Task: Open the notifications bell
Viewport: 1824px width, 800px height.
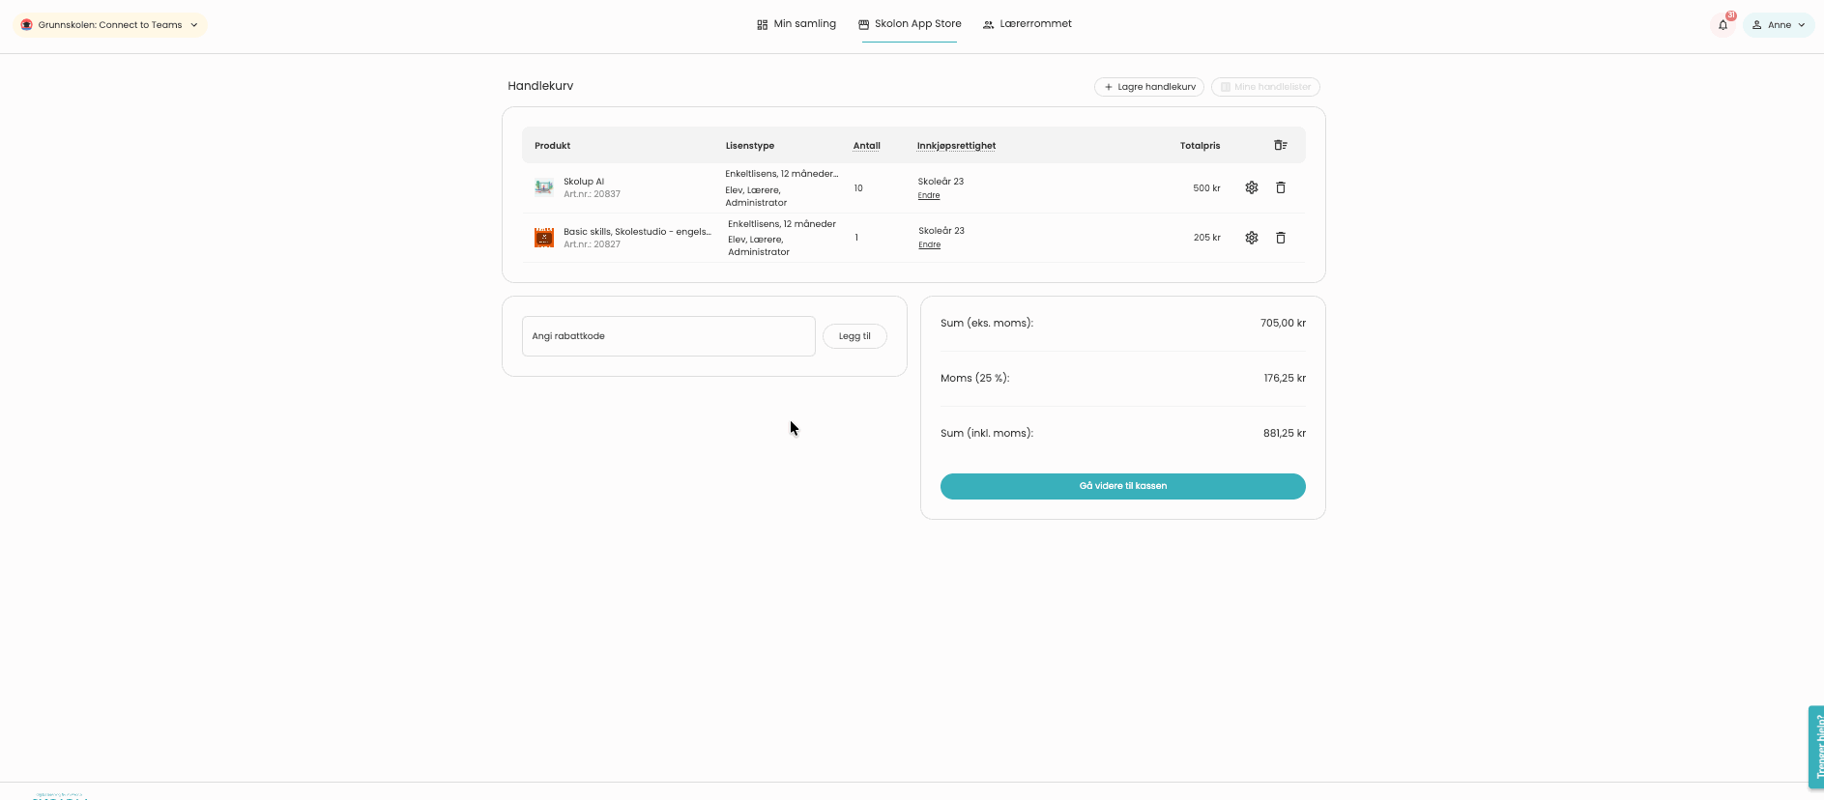Action: [x=1723, y=25]
